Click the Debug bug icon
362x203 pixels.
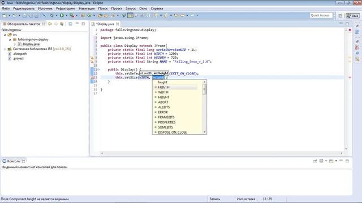point(51,15)
